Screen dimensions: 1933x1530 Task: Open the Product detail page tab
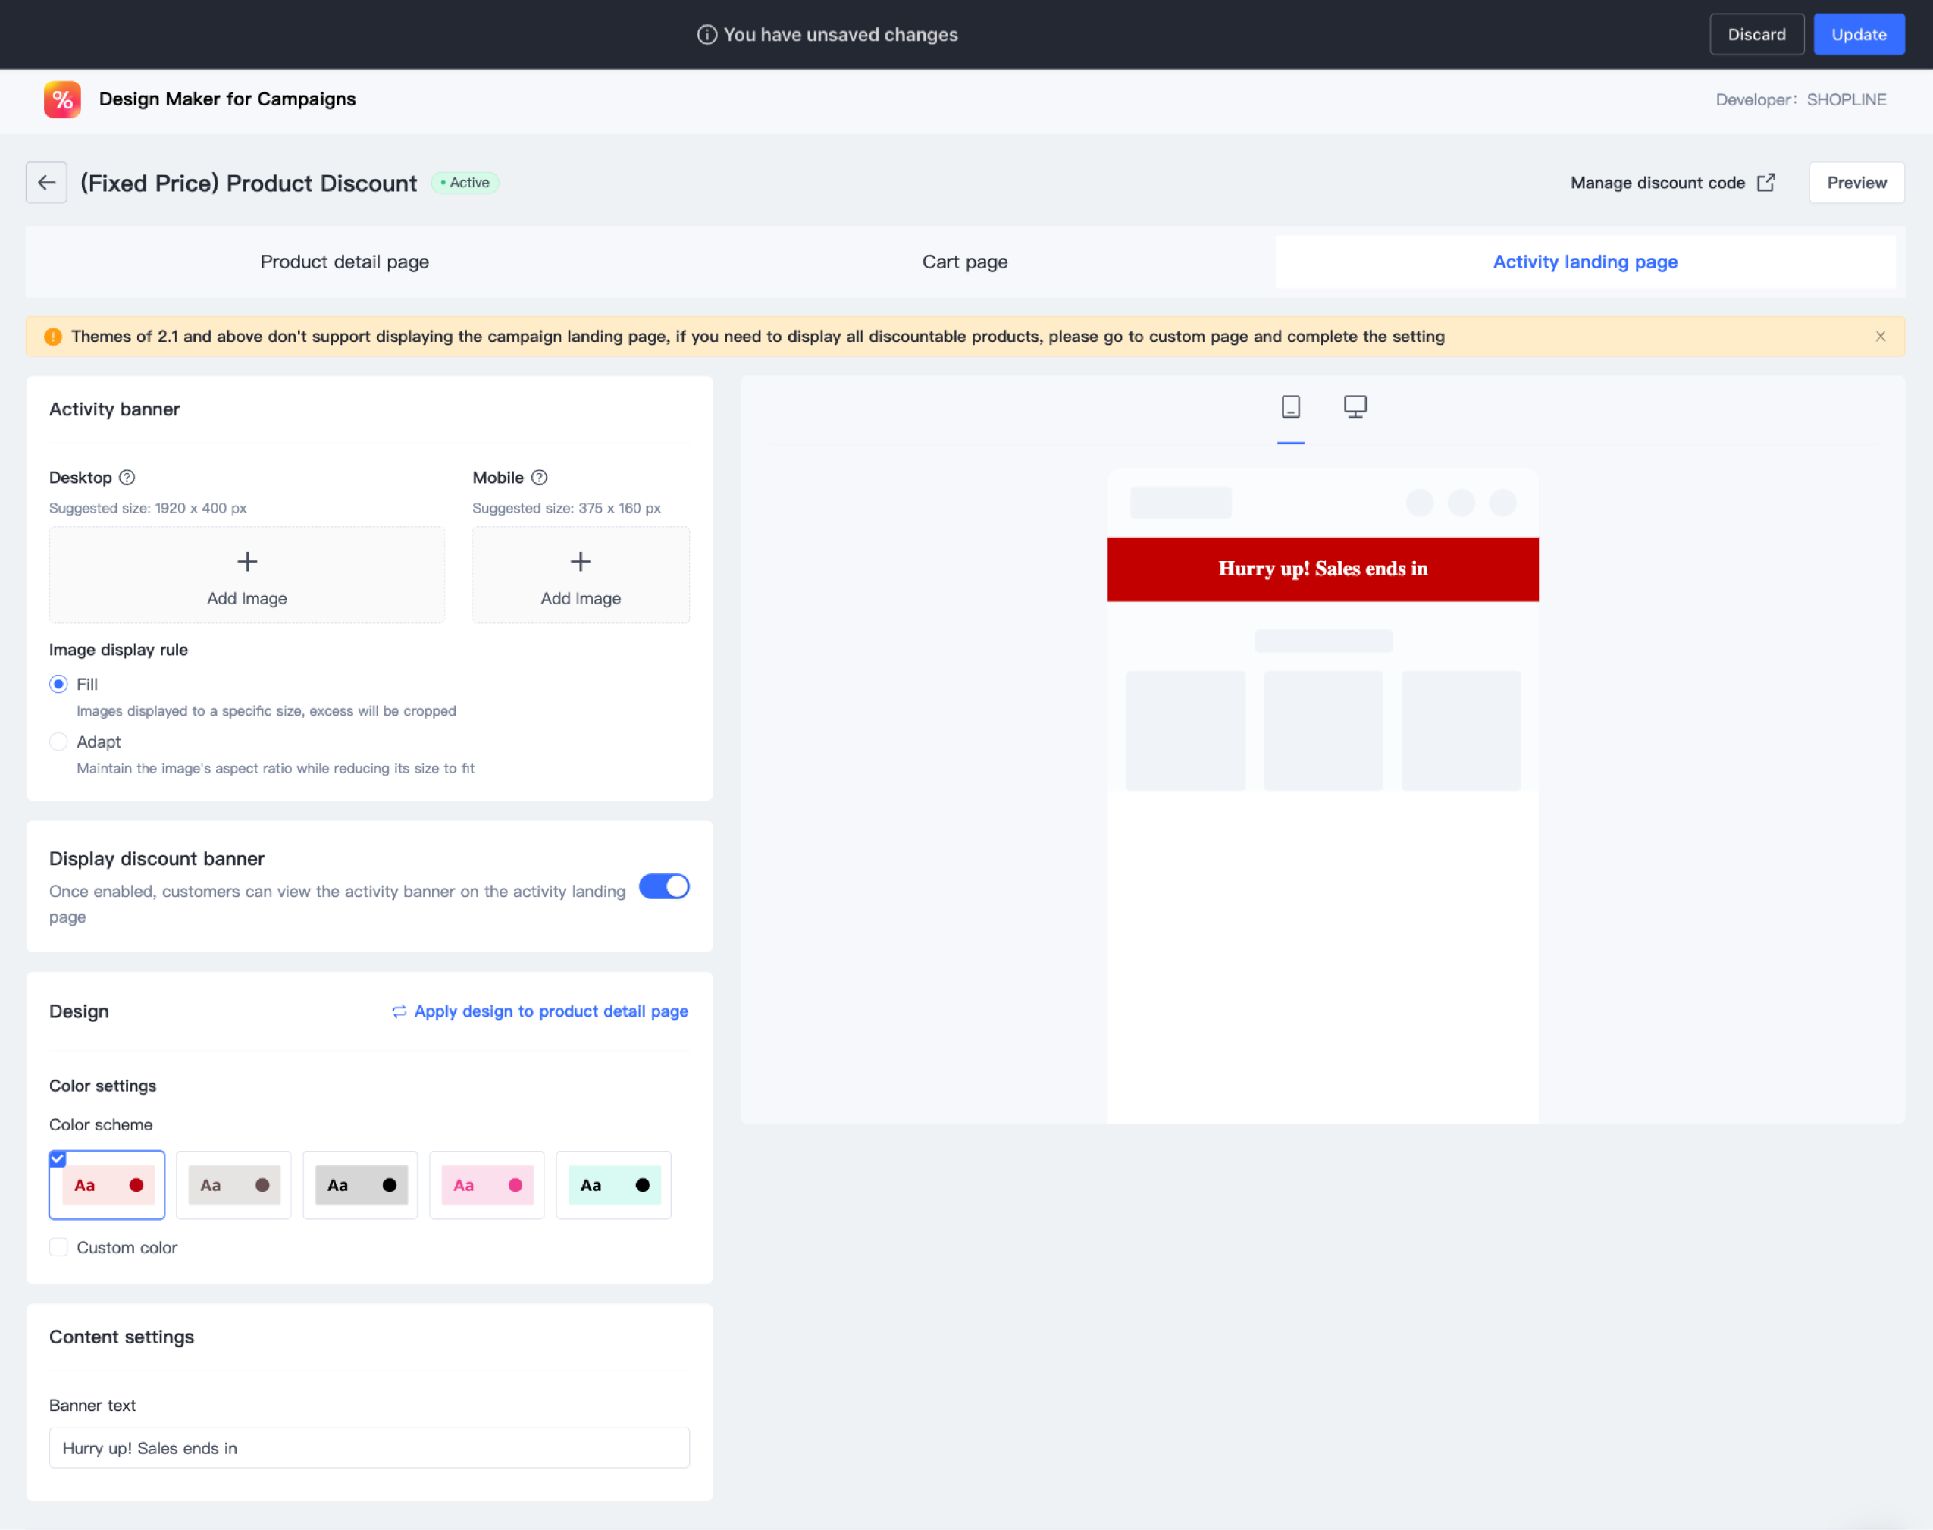point(345,262)
